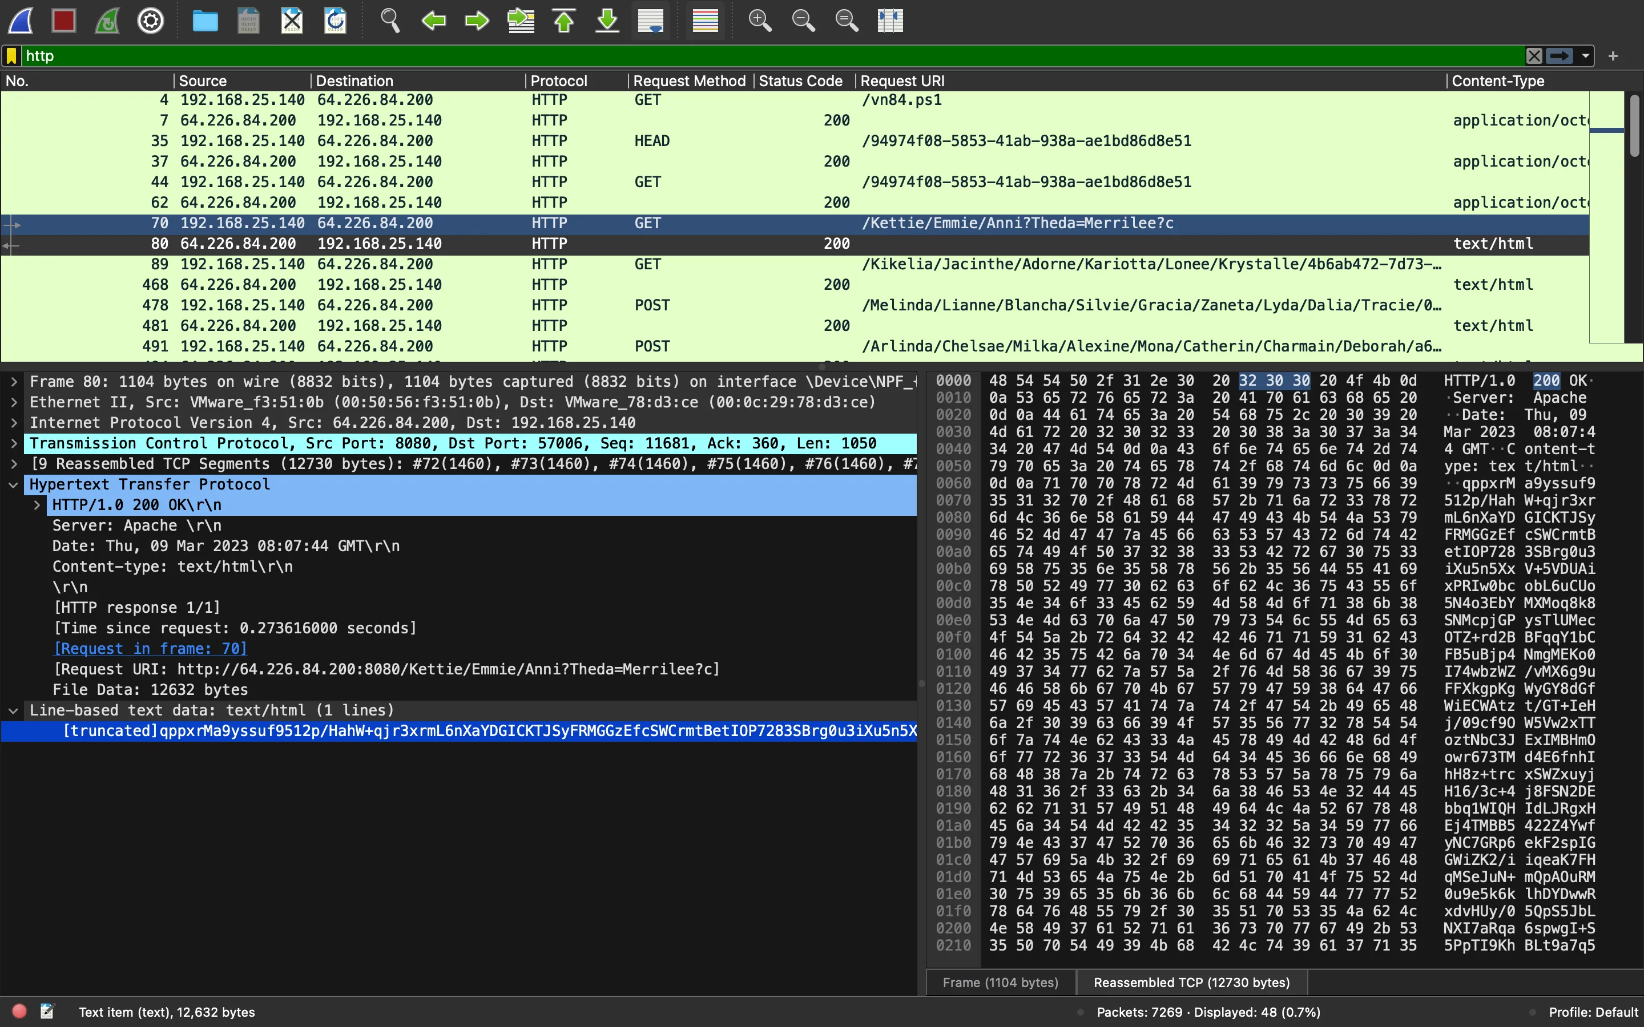Image resolution: width=1644 pixels, height=1027 pixels.
Task: Select File Data: 12632 bytes field
Action: [x=150, y=690]
